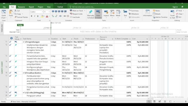Click Scroll to Task
This screenshot has height=106, width=188.
(172, 14)
